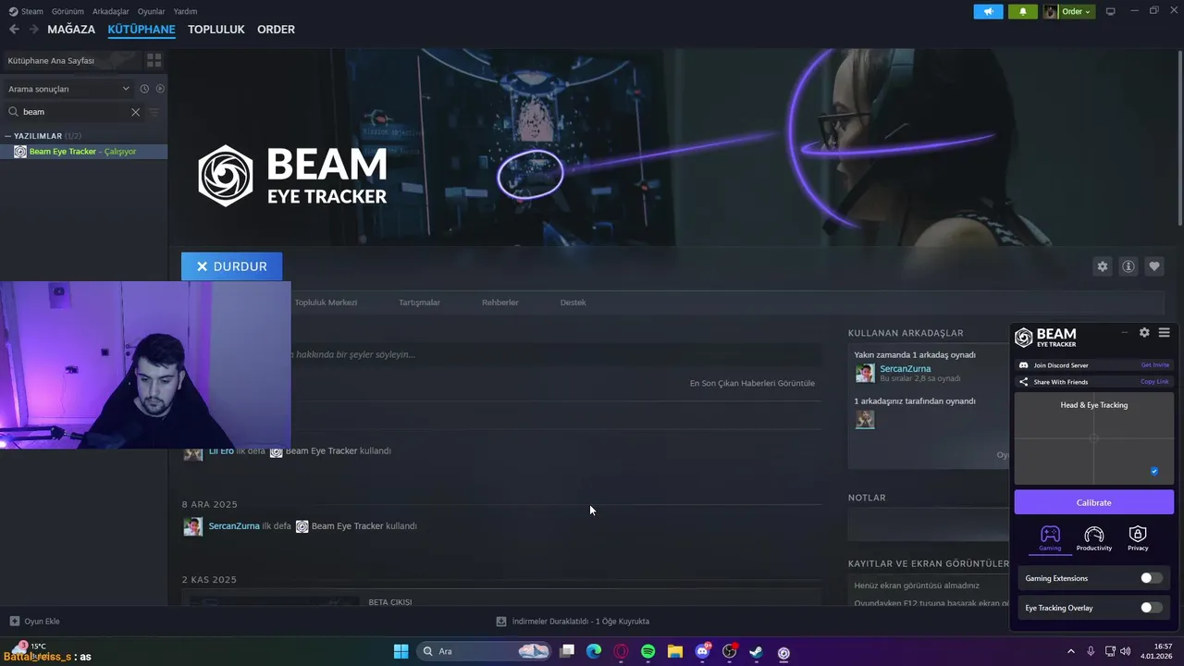Viewport: 1184px width, 666px height.
Task: Switch to Rehberler tab
Action: point(500,302)
